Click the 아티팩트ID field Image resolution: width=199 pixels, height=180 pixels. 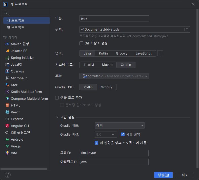114,162
